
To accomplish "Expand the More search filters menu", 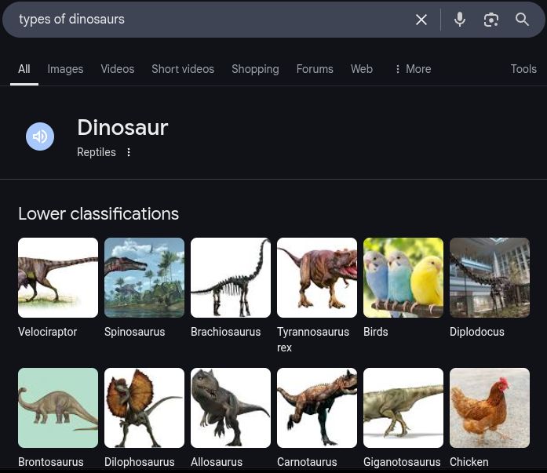I will 412,69.
